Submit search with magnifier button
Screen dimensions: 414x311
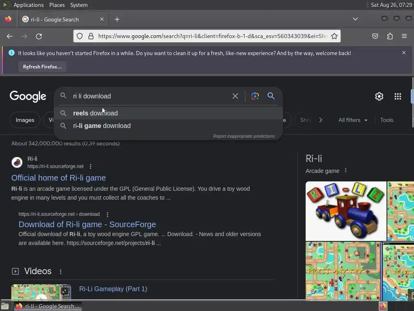tap(271, 96)
